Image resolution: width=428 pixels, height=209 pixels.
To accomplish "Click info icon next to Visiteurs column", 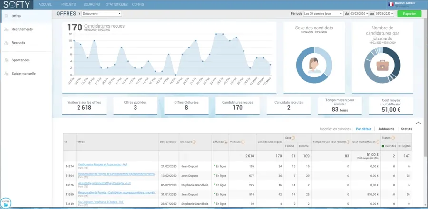I will (243, 142).
